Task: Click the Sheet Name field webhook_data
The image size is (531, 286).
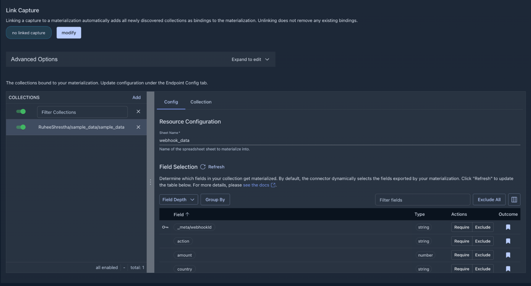Action: 340,140
